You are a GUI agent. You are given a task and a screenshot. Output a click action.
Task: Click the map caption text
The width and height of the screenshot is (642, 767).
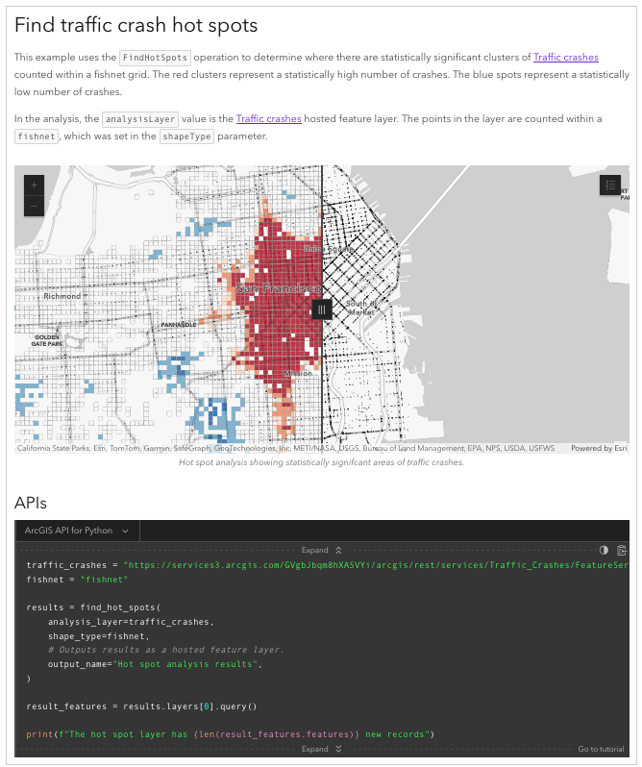321,462
